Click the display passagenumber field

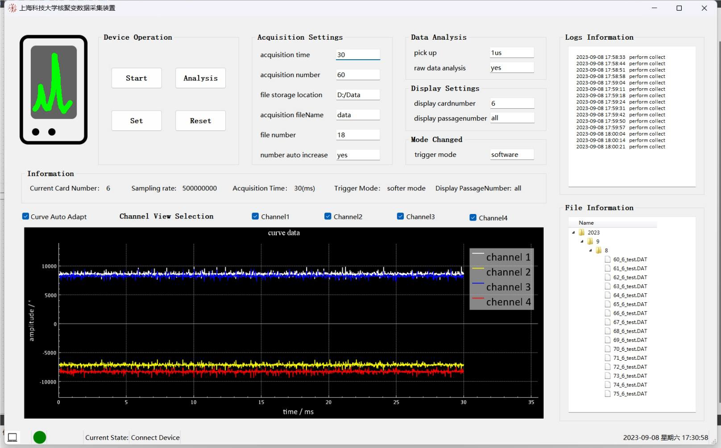512,118
